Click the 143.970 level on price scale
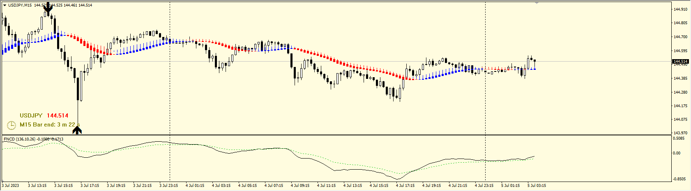The width and height of the screenshot is (691, 191). (681, 133)
